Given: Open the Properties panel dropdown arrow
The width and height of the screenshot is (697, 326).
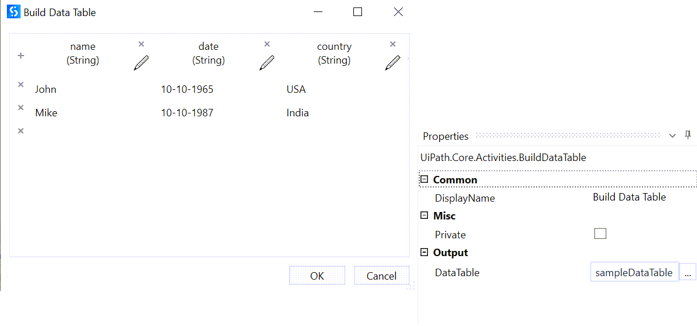Looking at the screenshot, I should (x=672, y=136).
